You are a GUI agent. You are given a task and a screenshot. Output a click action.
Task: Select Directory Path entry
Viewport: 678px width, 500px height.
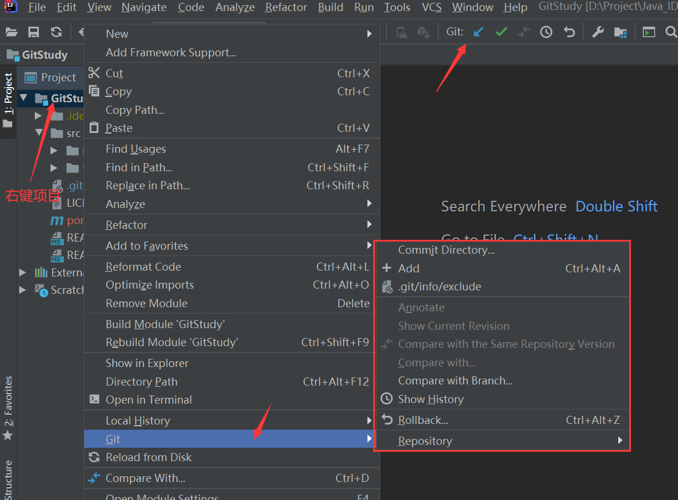coord(232,382)
